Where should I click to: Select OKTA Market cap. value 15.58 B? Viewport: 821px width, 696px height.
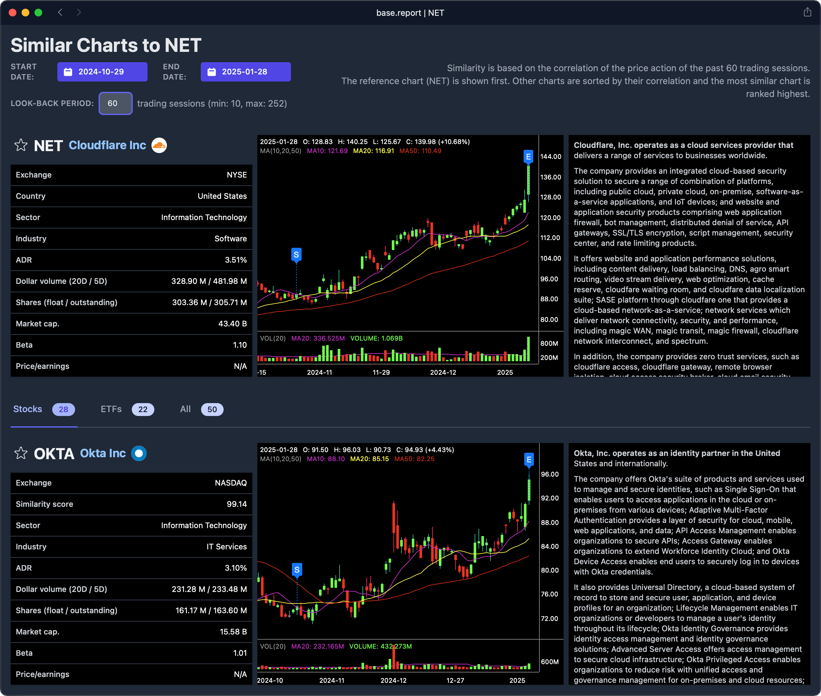[x=233, y=632]
